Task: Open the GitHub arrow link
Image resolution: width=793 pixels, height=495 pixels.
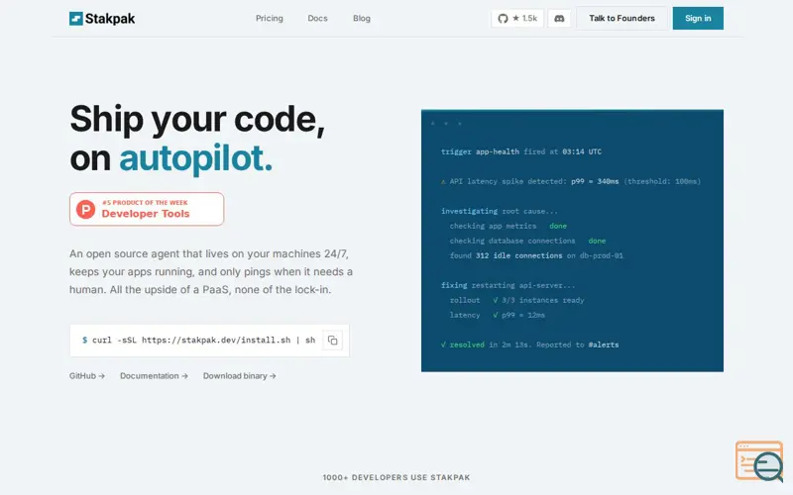Action: 87,376
